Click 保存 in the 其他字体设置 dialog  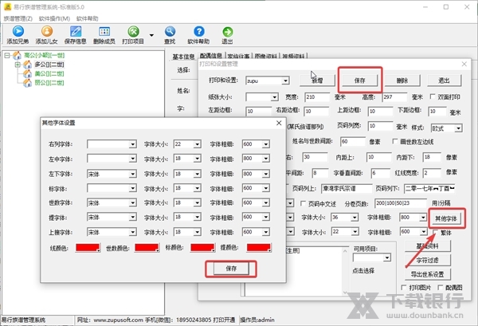(231, 269)
